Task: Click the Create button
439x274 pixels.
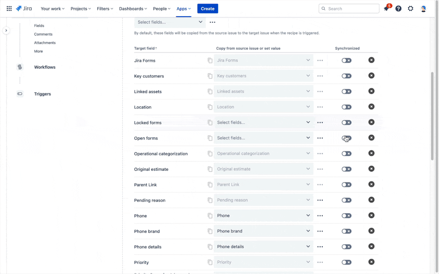Action: (x=207, y=8)
